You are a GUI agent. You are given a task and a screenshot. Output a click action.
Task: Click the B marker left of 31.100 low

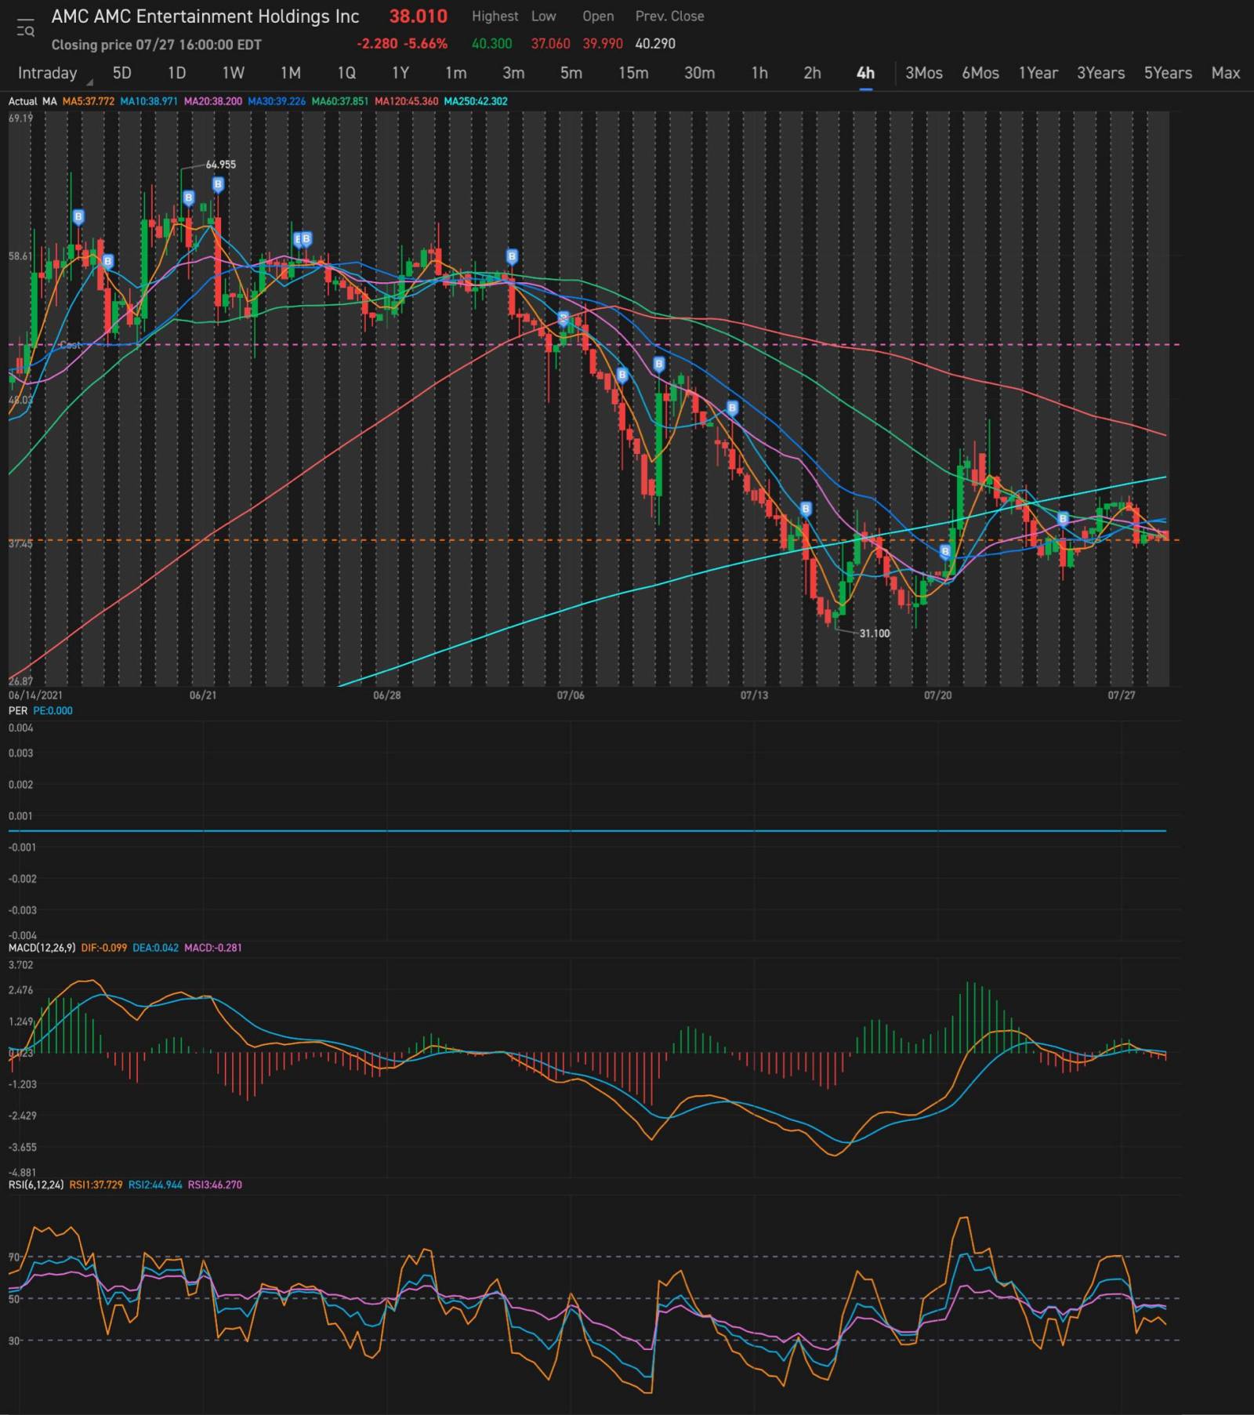806,509
